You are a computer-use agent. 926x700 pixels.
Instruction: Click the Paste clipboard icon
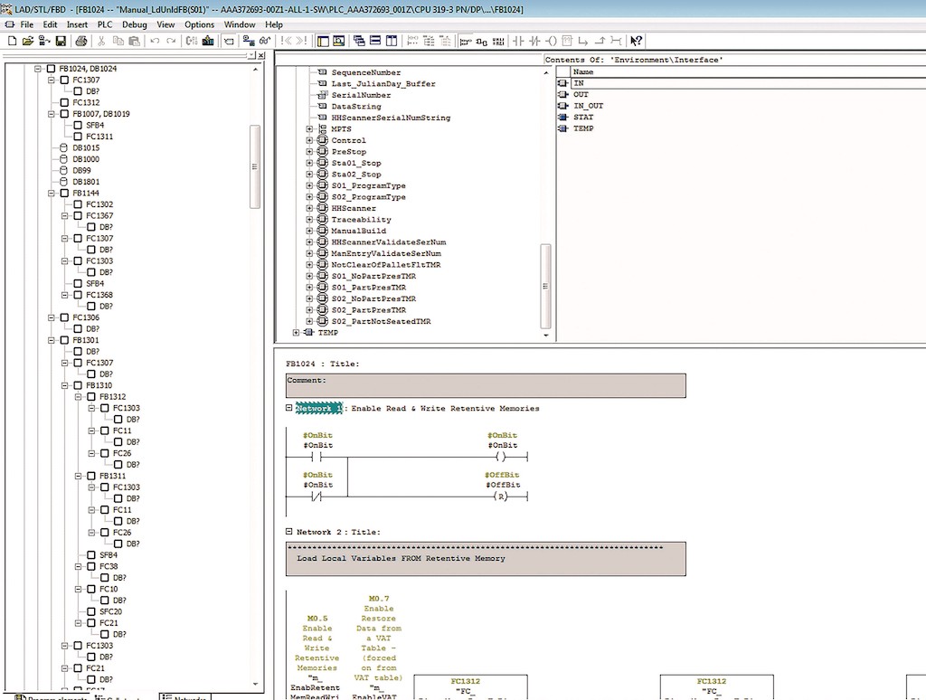[134, 41]
